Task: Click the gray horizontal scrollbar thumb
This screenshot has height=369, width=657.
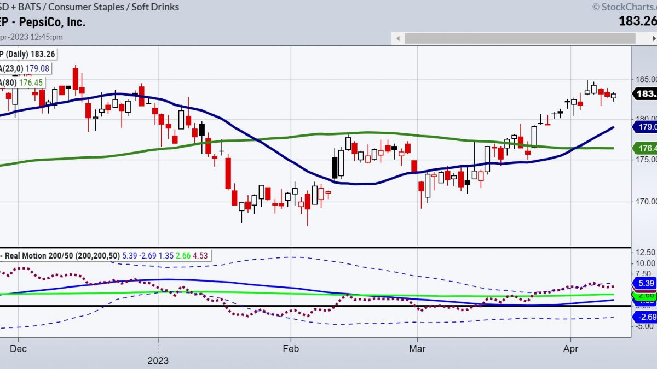Action: pyautogui.click(x=520, y=39)
